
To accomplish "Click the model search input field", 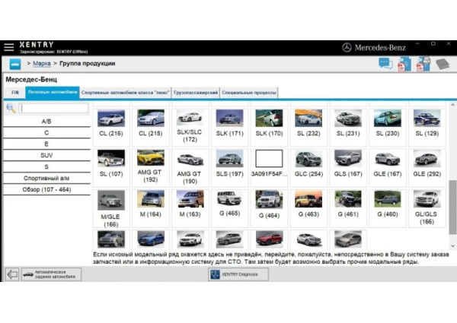I will pyautogui.click(x=53, y=108).
